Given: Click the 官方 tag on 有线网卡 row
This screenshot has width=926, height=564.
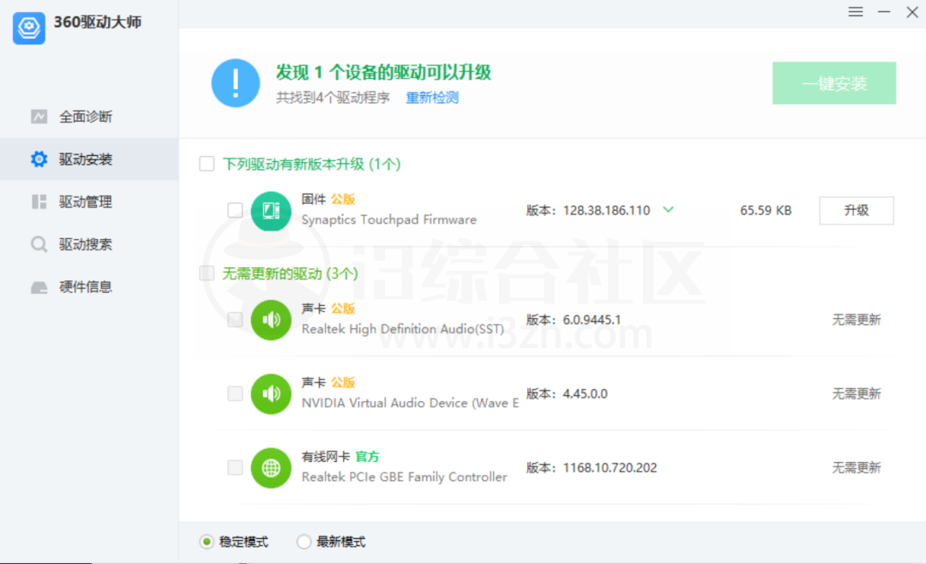Looking at the screenshot, I should tap(367, 457).
